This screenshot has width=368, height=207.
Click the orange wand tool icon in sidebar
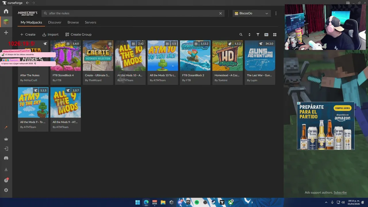pos(6,127)
